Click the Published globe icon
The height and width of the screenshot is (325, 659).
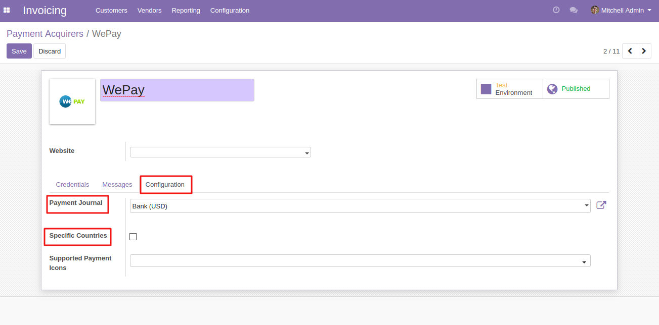click(x=552, y=89)
